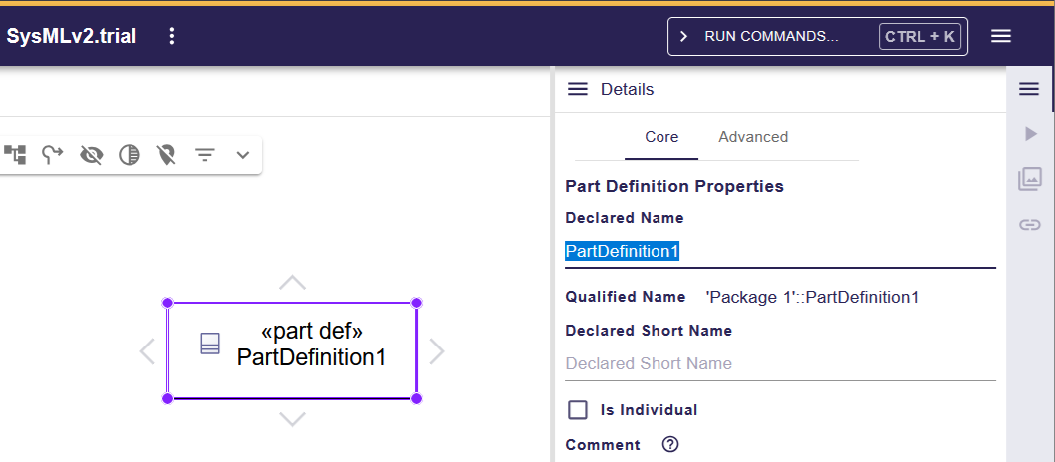Screen dimensions: 1055x462
Task: Click the half-filled circle fade icon
Action: click(x=130, y=155)
